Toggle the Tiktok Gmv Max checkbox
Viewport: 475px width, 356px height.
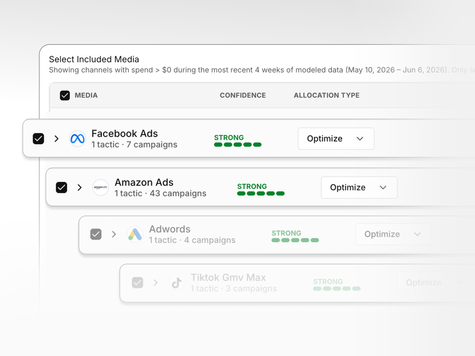click(138, 282)
